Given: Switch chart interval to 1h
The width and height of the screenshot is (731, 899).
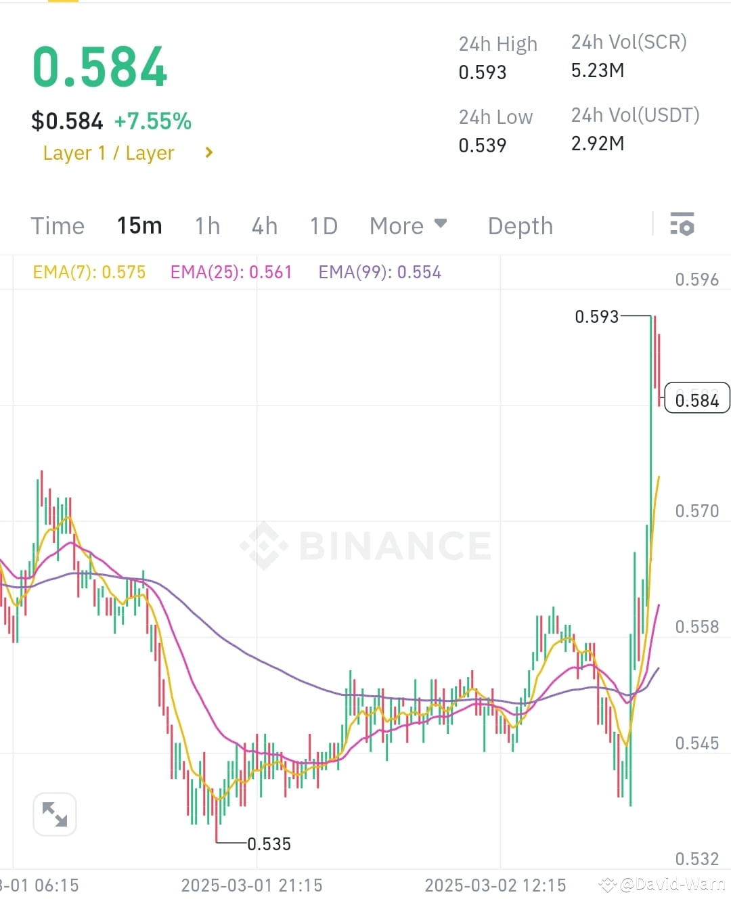Looking at the screenshot, I should coord(207,225).
